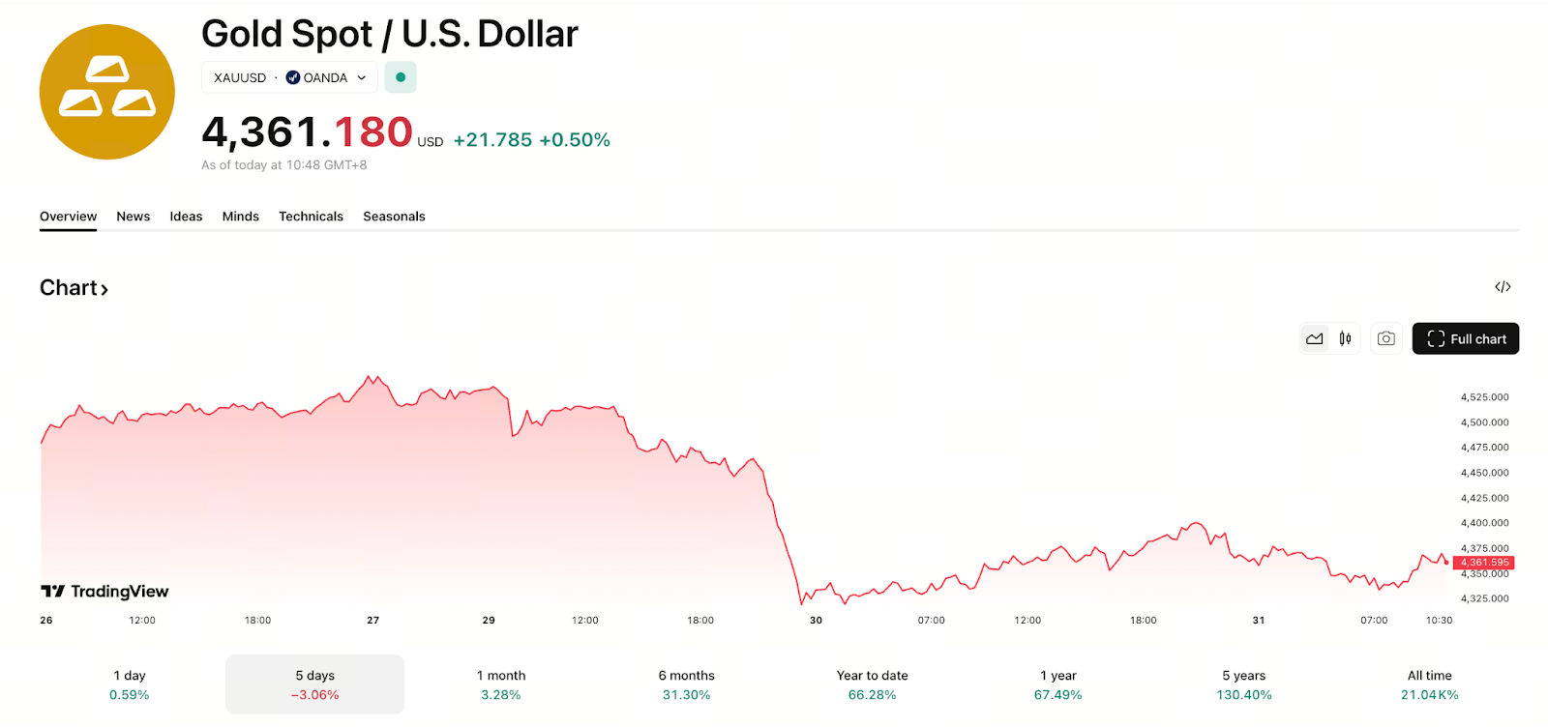The width and height of the screenshot is (1548, 727).
Task: Click the TradingView logo on chart
Action: 104,591
